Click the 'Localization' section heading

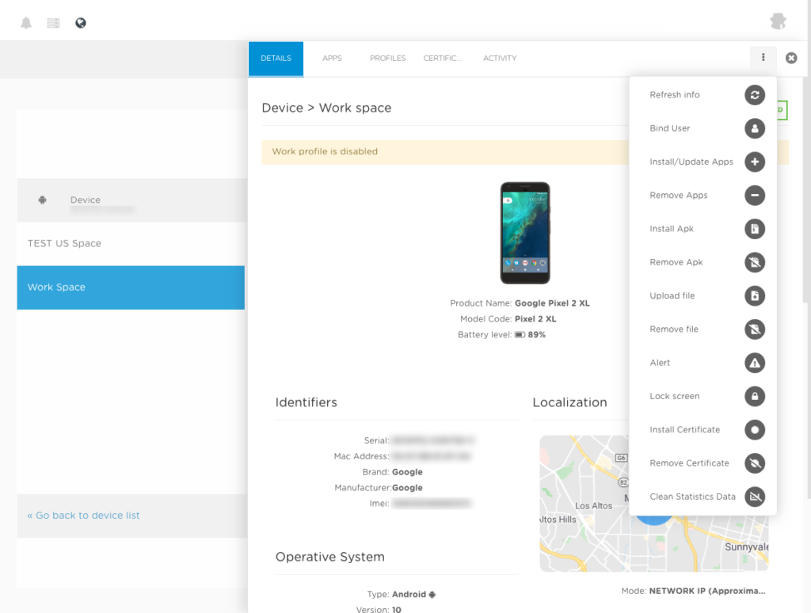[x=569, y=402]
